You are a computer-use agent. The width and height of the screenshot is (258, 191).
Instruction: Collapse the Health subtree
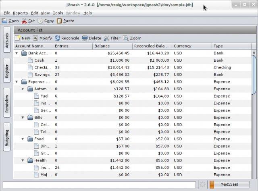tap(23, 160)
